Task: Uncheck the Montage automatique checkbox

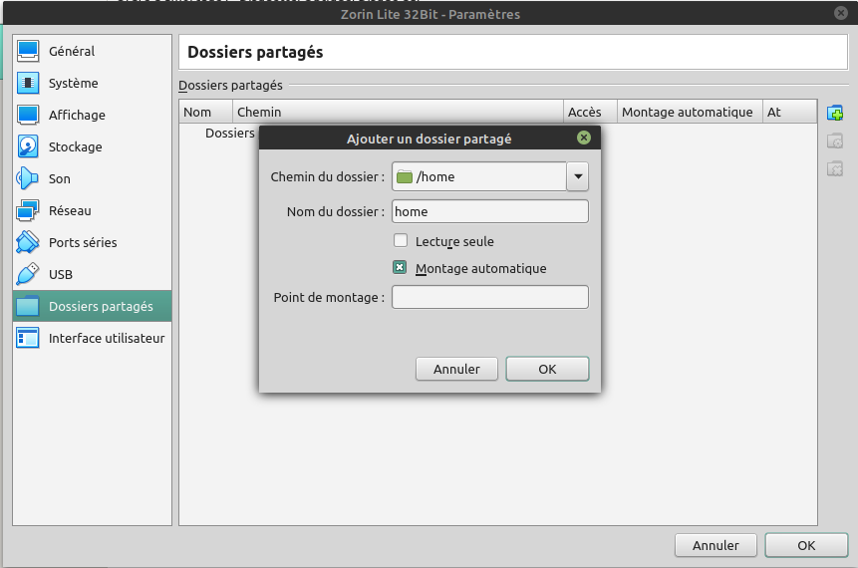Action: [401, 268]
